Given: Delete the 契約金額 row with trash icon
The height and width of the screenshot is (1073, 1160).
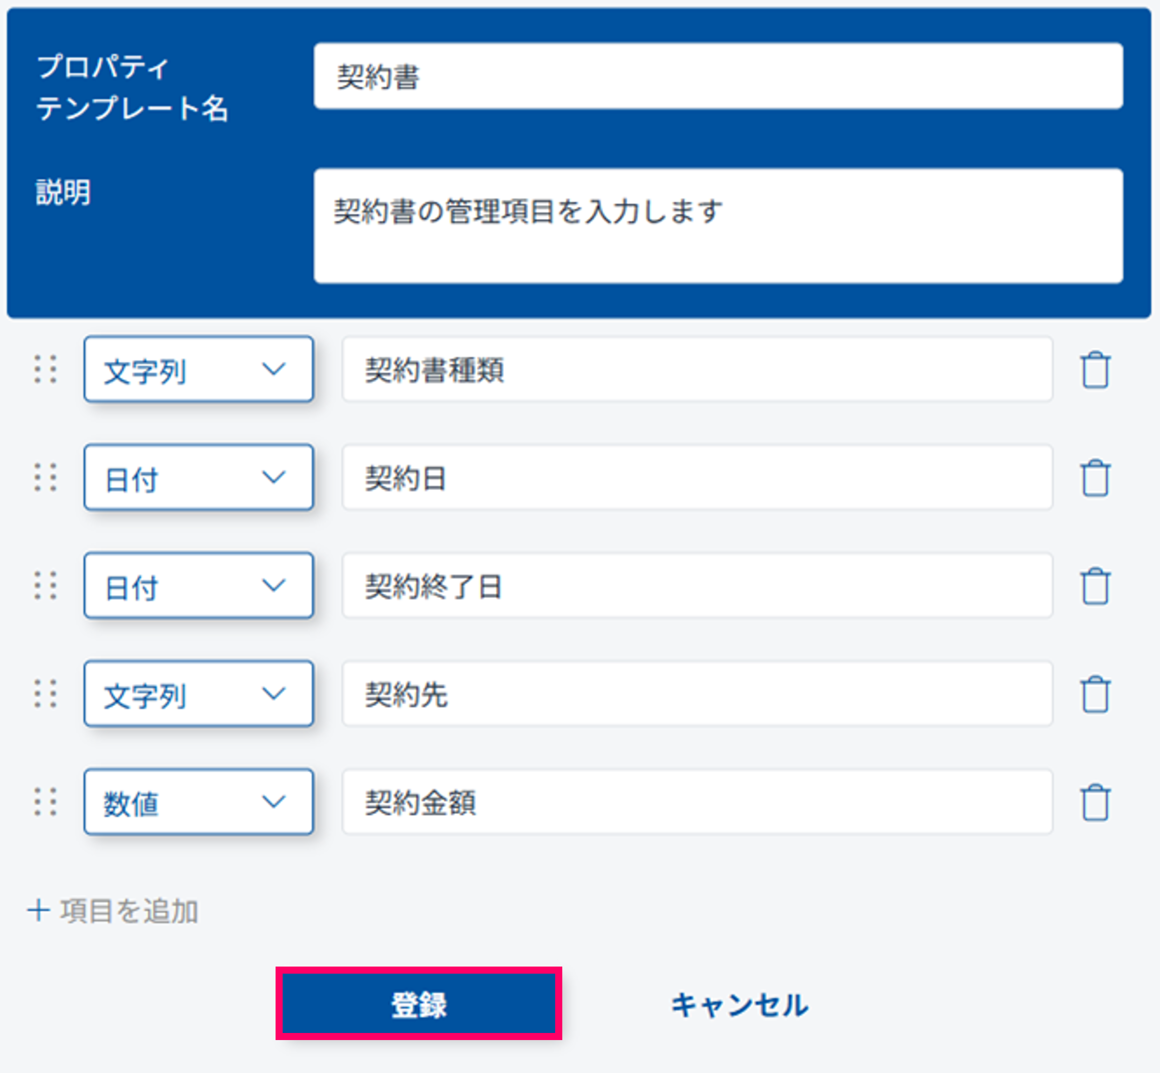Looking at the screenshot, I should [1095, 802].
